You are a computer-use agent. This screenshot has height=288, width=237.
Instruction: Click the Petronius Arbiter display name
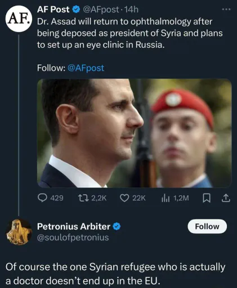(74, 227)
